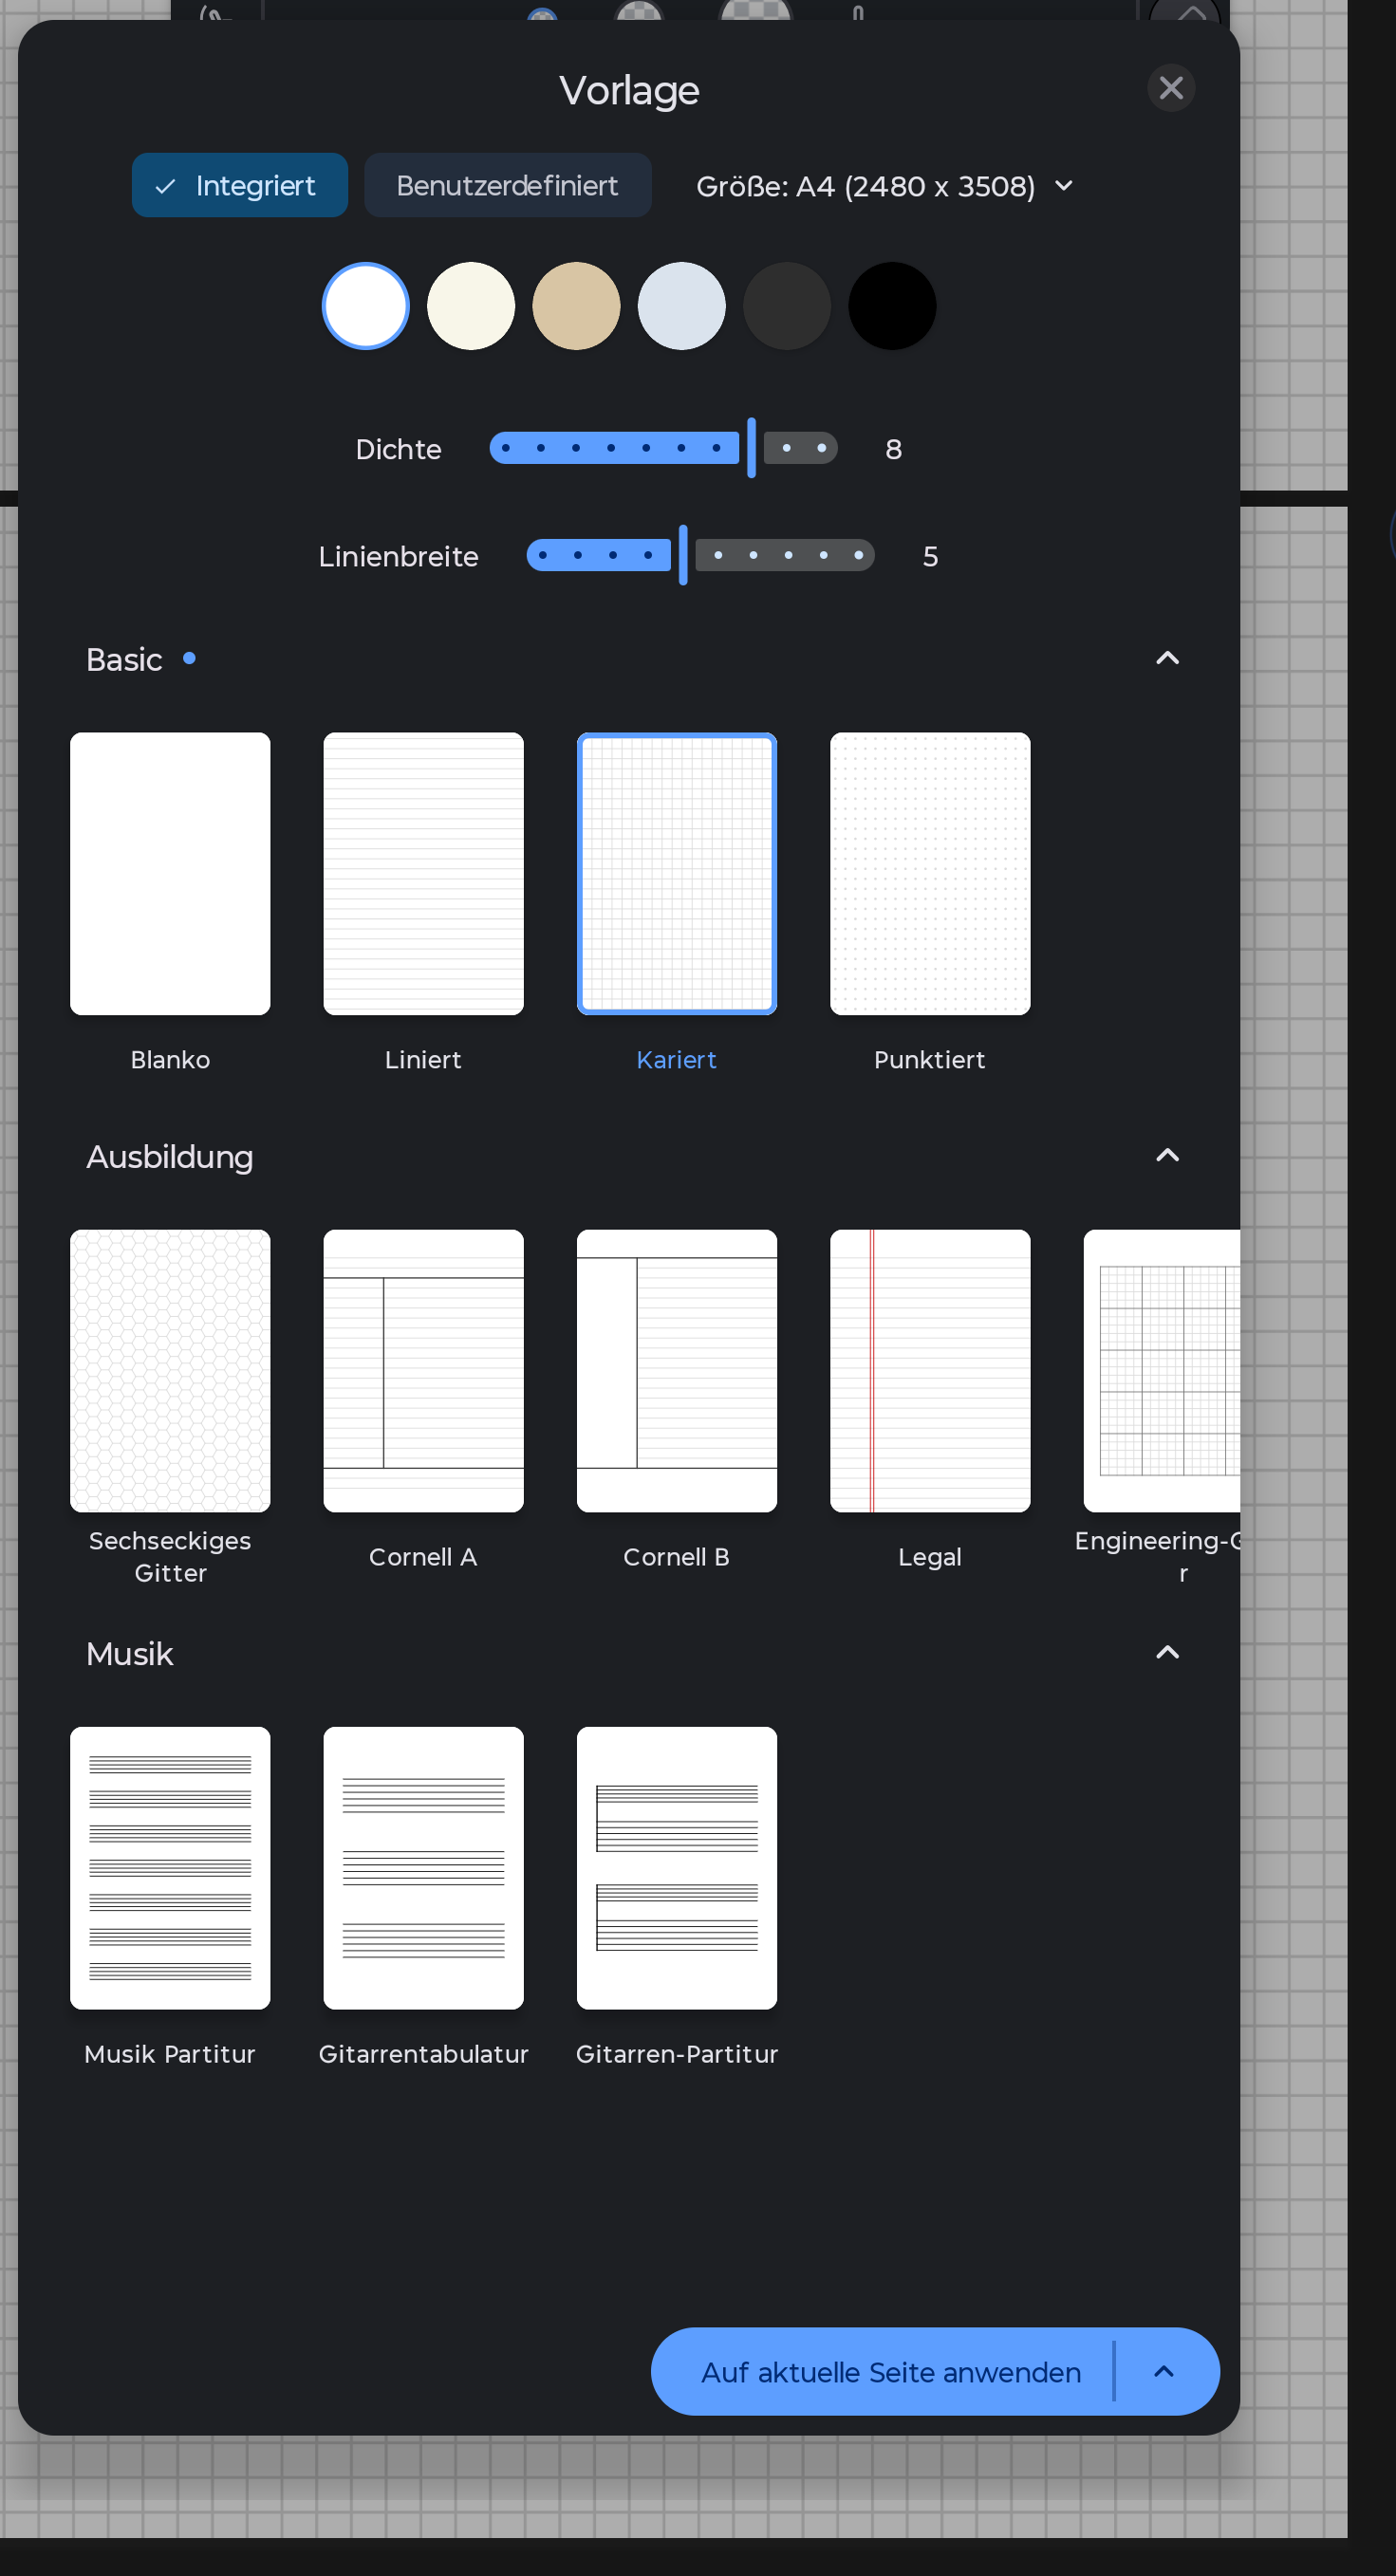Choose the Engineering grid template

(x=1162, y=1371)
